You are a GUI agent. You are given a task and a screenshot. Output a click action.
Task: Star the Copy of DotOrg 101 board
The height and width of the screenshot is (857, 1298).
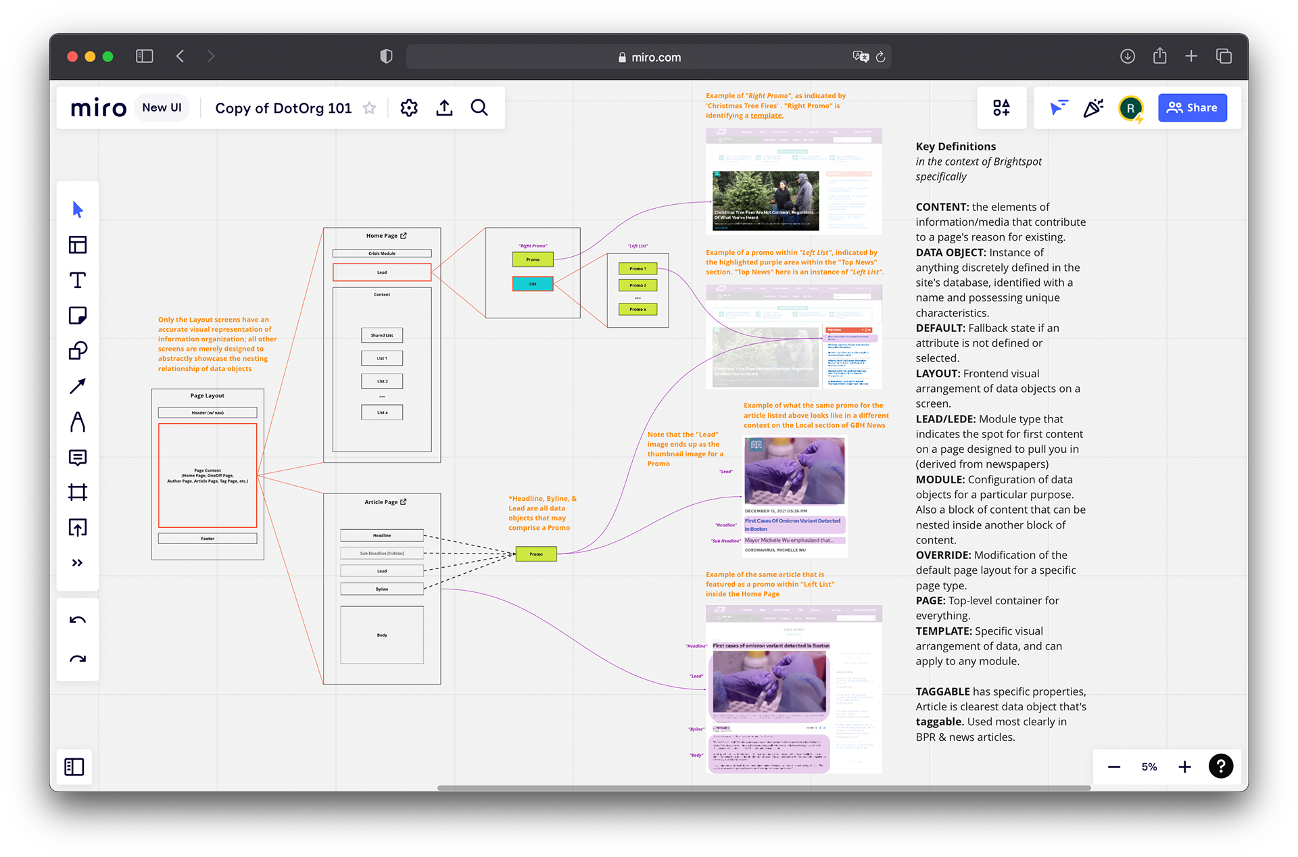pyautogui.click(x=369, y=108)
